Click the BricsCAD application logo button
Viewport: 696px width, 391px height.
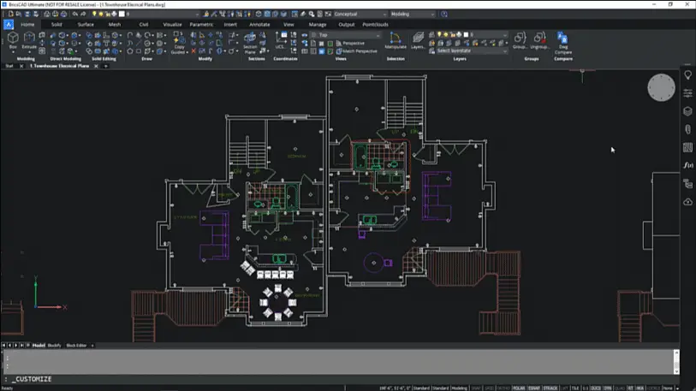tap(9, 25)
